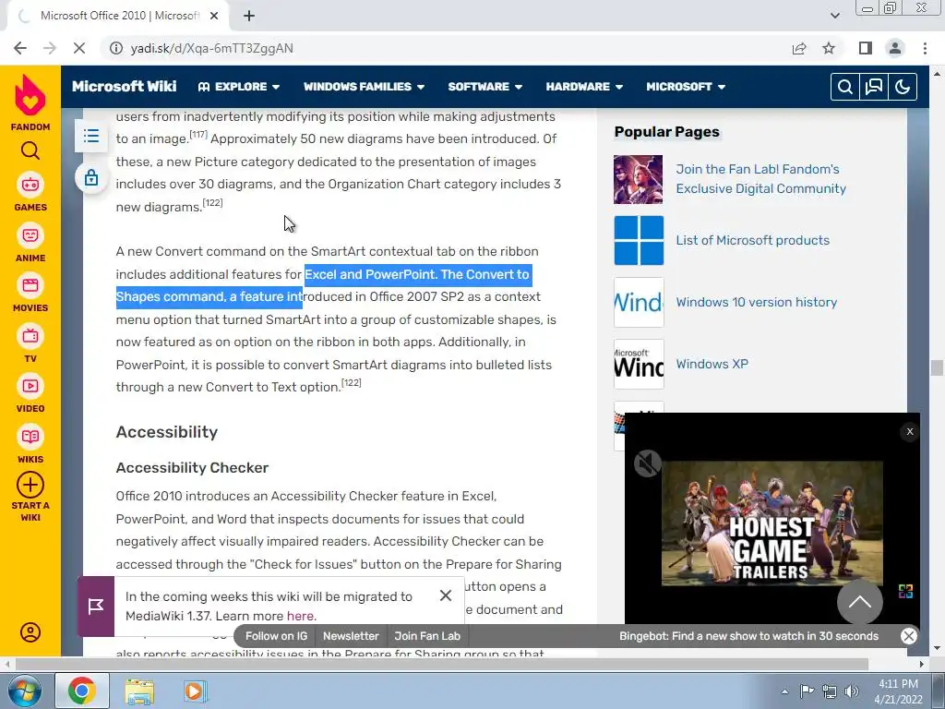945x709 pixels.
Task: Click Windows logo thumbnail for Microsoft products
Action: (639, 241)
